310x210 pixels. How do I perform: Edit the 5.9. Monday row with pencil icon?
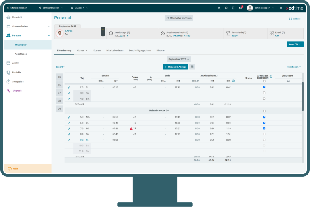coord(69,117)
